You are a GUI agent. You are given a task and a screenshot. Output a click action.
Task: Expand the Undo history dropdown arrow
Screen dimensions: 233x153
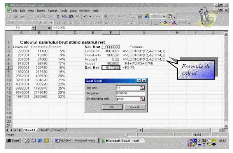90,16
